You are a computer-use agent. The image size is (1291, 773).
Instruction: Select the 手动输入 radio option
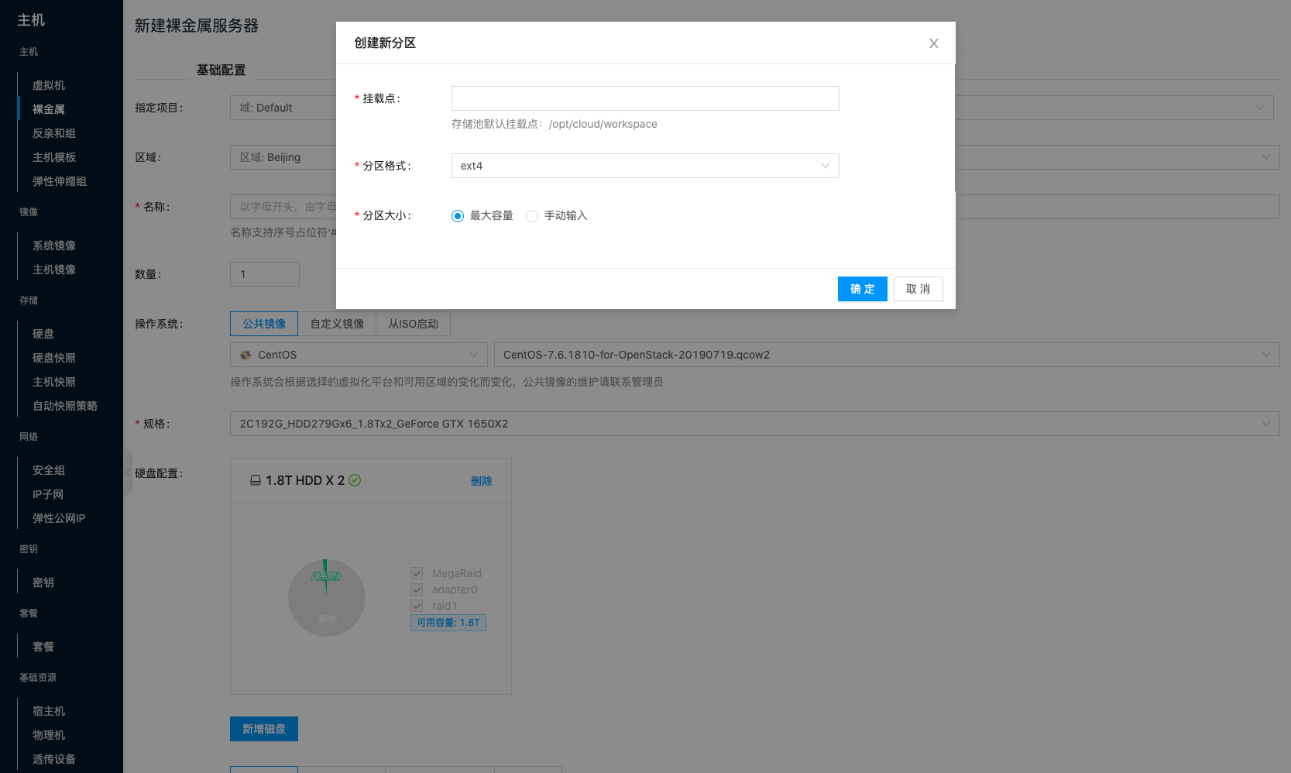point(532,216)
